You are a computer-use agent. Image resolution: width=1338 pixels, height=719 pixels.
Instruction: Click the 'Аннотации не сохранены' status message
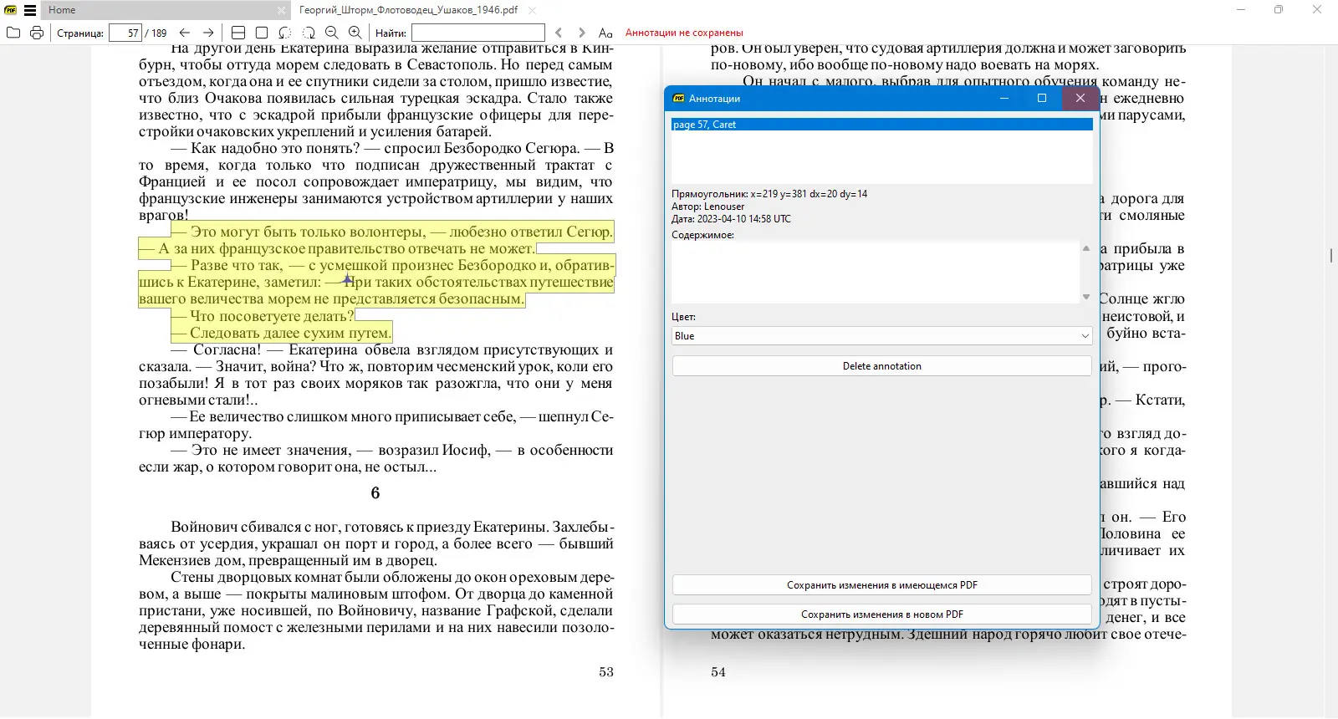click(x=684, y=33)
